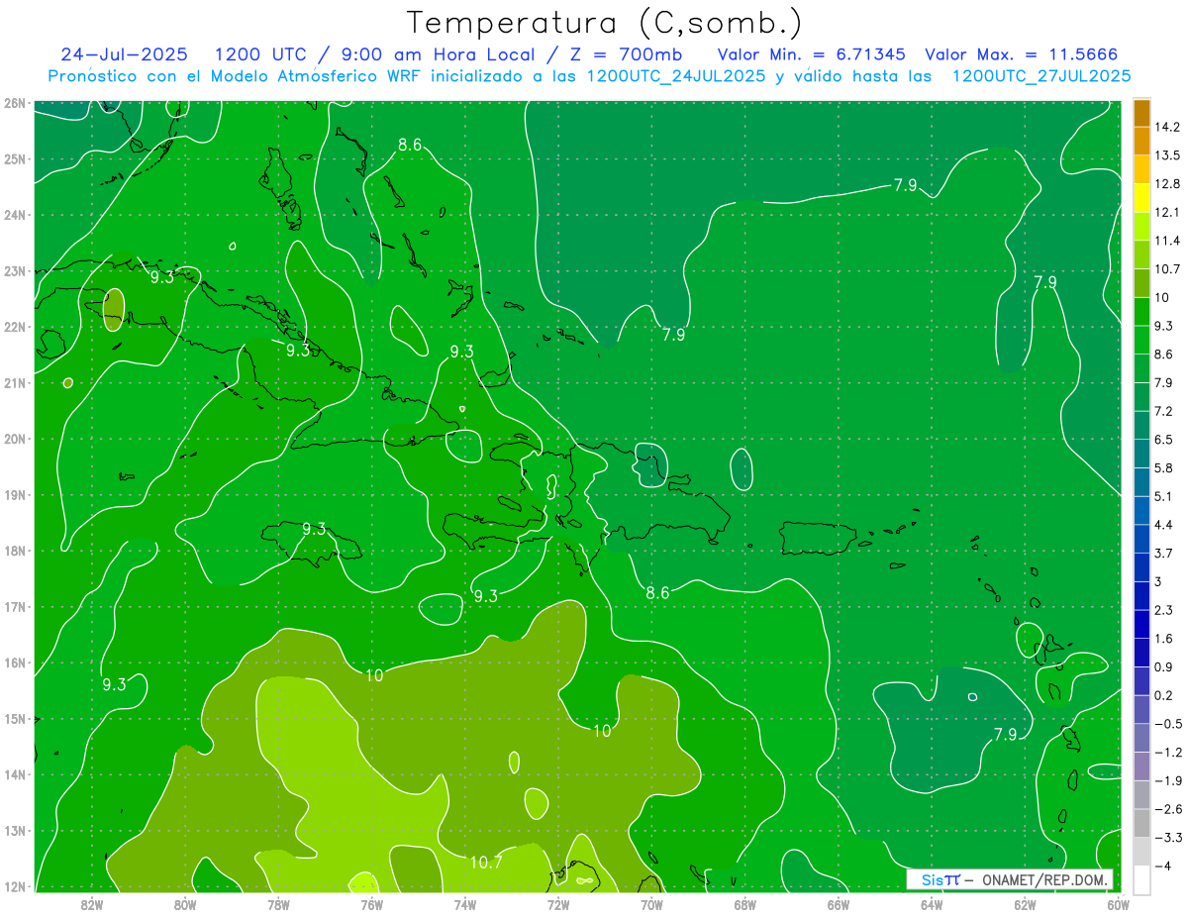Click the "22N" latitude axis label
Viewport: 1188px width, 918px height.
[15, 327]
